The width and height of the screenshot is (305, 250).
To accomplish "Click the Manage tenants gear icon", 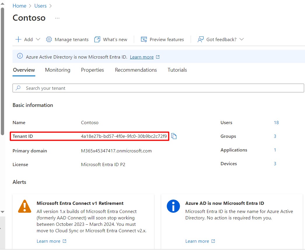I will [49, 39].
